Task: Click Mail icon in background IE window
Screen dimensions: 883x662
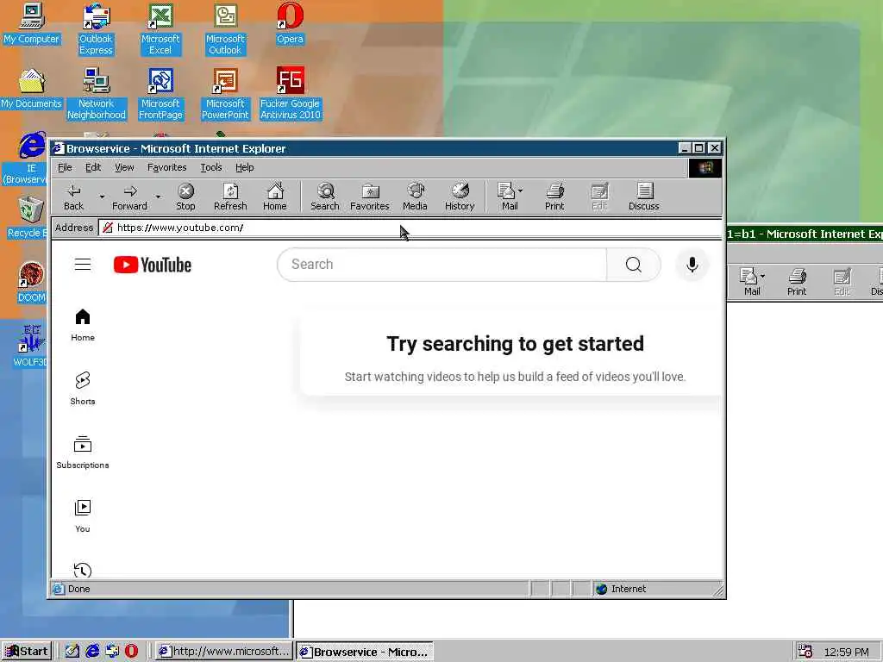Action: (x=749, y=282)
